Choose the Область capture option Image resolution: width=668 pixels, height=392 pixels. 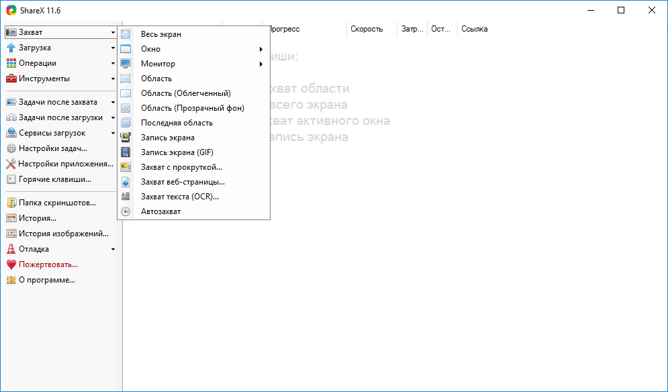coord(194,79)
